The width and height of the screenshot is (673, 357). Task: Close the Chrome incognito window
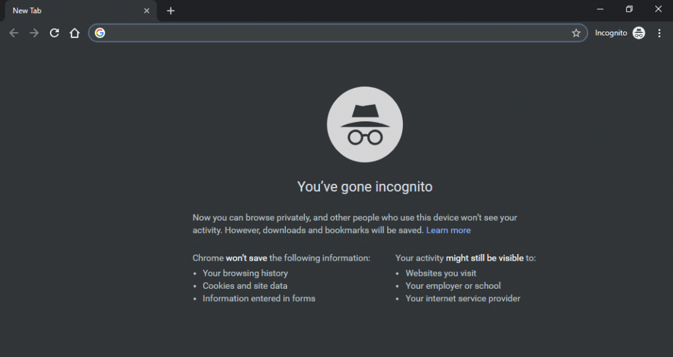coord(659,9)
